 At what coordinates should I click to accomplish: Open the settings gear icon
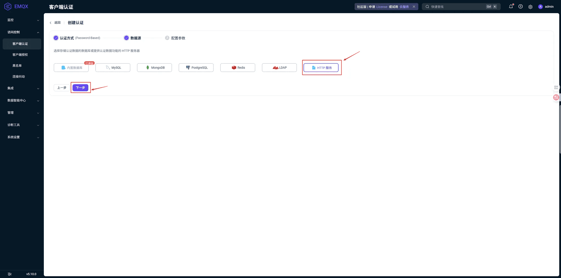click(530, 7)
